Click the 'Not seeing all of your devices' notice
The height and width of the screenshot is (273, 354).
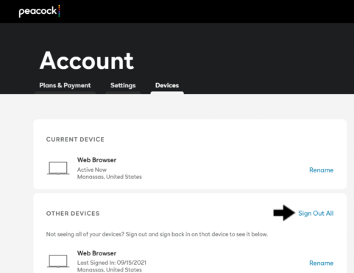click(x=157, y=234)
